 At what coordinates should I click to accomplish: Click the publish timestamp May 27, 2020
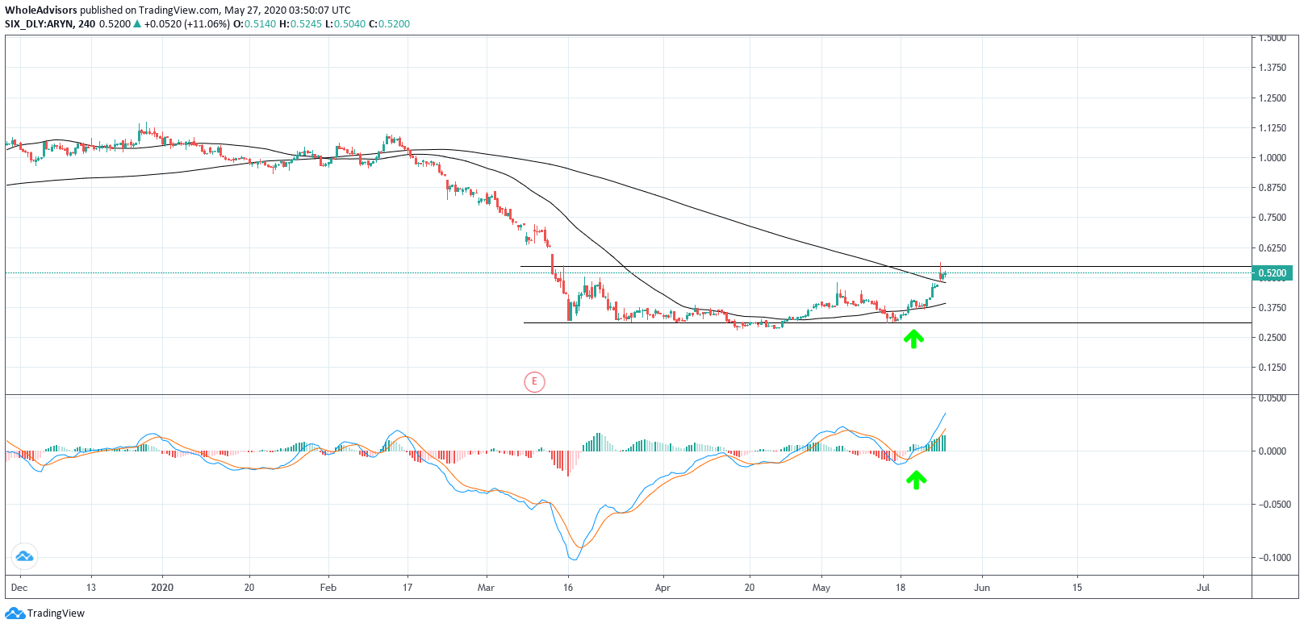point(257,10)
